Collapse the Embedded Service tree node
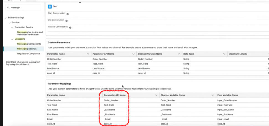This screenshot has width=269, height=126. 12,27
